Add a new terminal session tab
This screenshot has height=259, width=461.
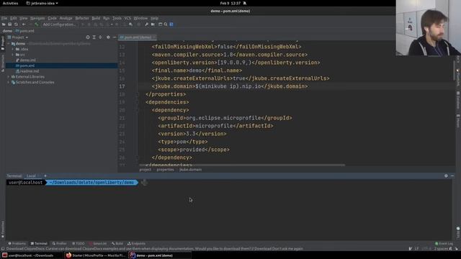pyautogui.click(x=45, y=176)
